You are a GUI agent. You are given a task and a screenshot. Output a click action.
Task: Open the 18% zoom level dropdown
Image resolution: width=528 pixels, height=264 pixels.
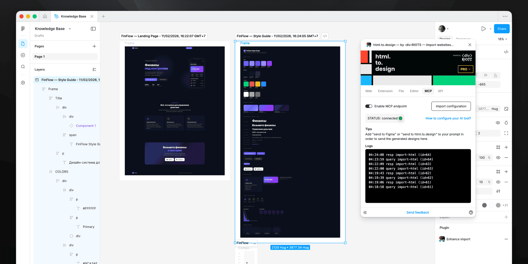click(x=502, y=39)
